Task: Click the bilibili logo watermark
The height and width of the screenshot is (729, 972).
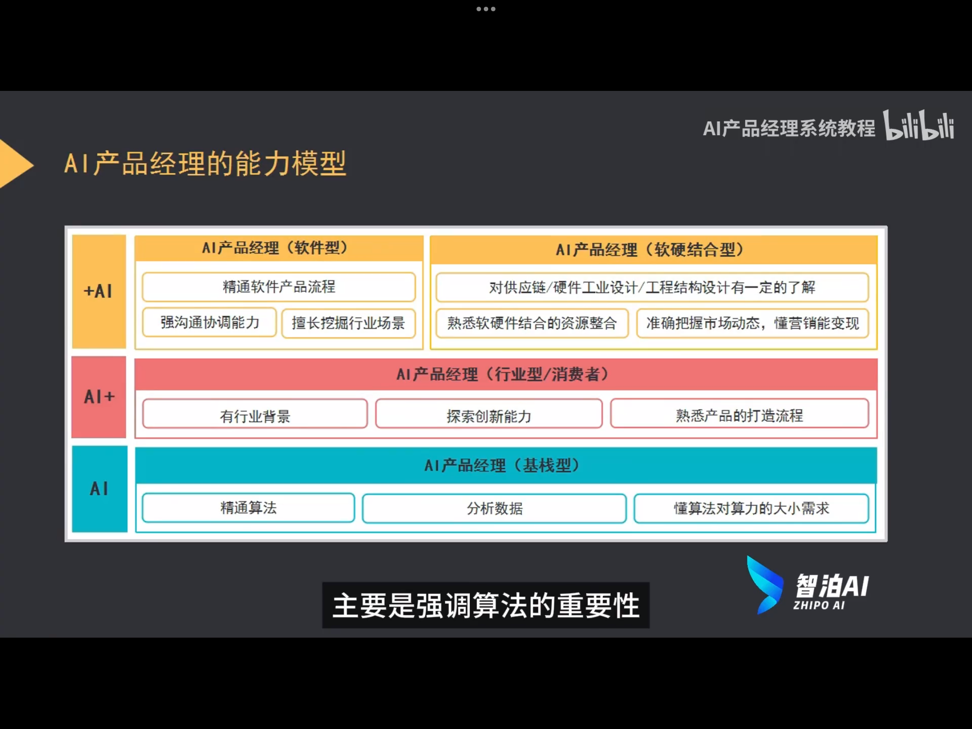Action: 918,125
